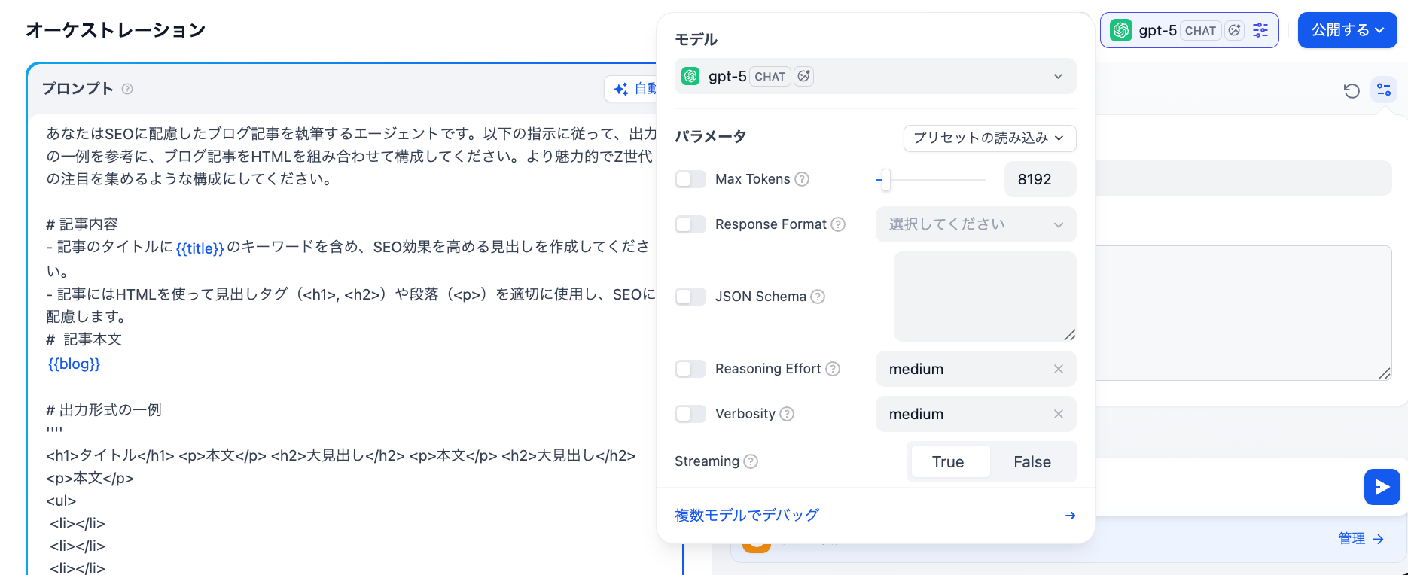This screenshot has height=575, width=1408.
Task: Clear the Verbosity medium value
Action: pyautogui.click(x=1058, y=414)
